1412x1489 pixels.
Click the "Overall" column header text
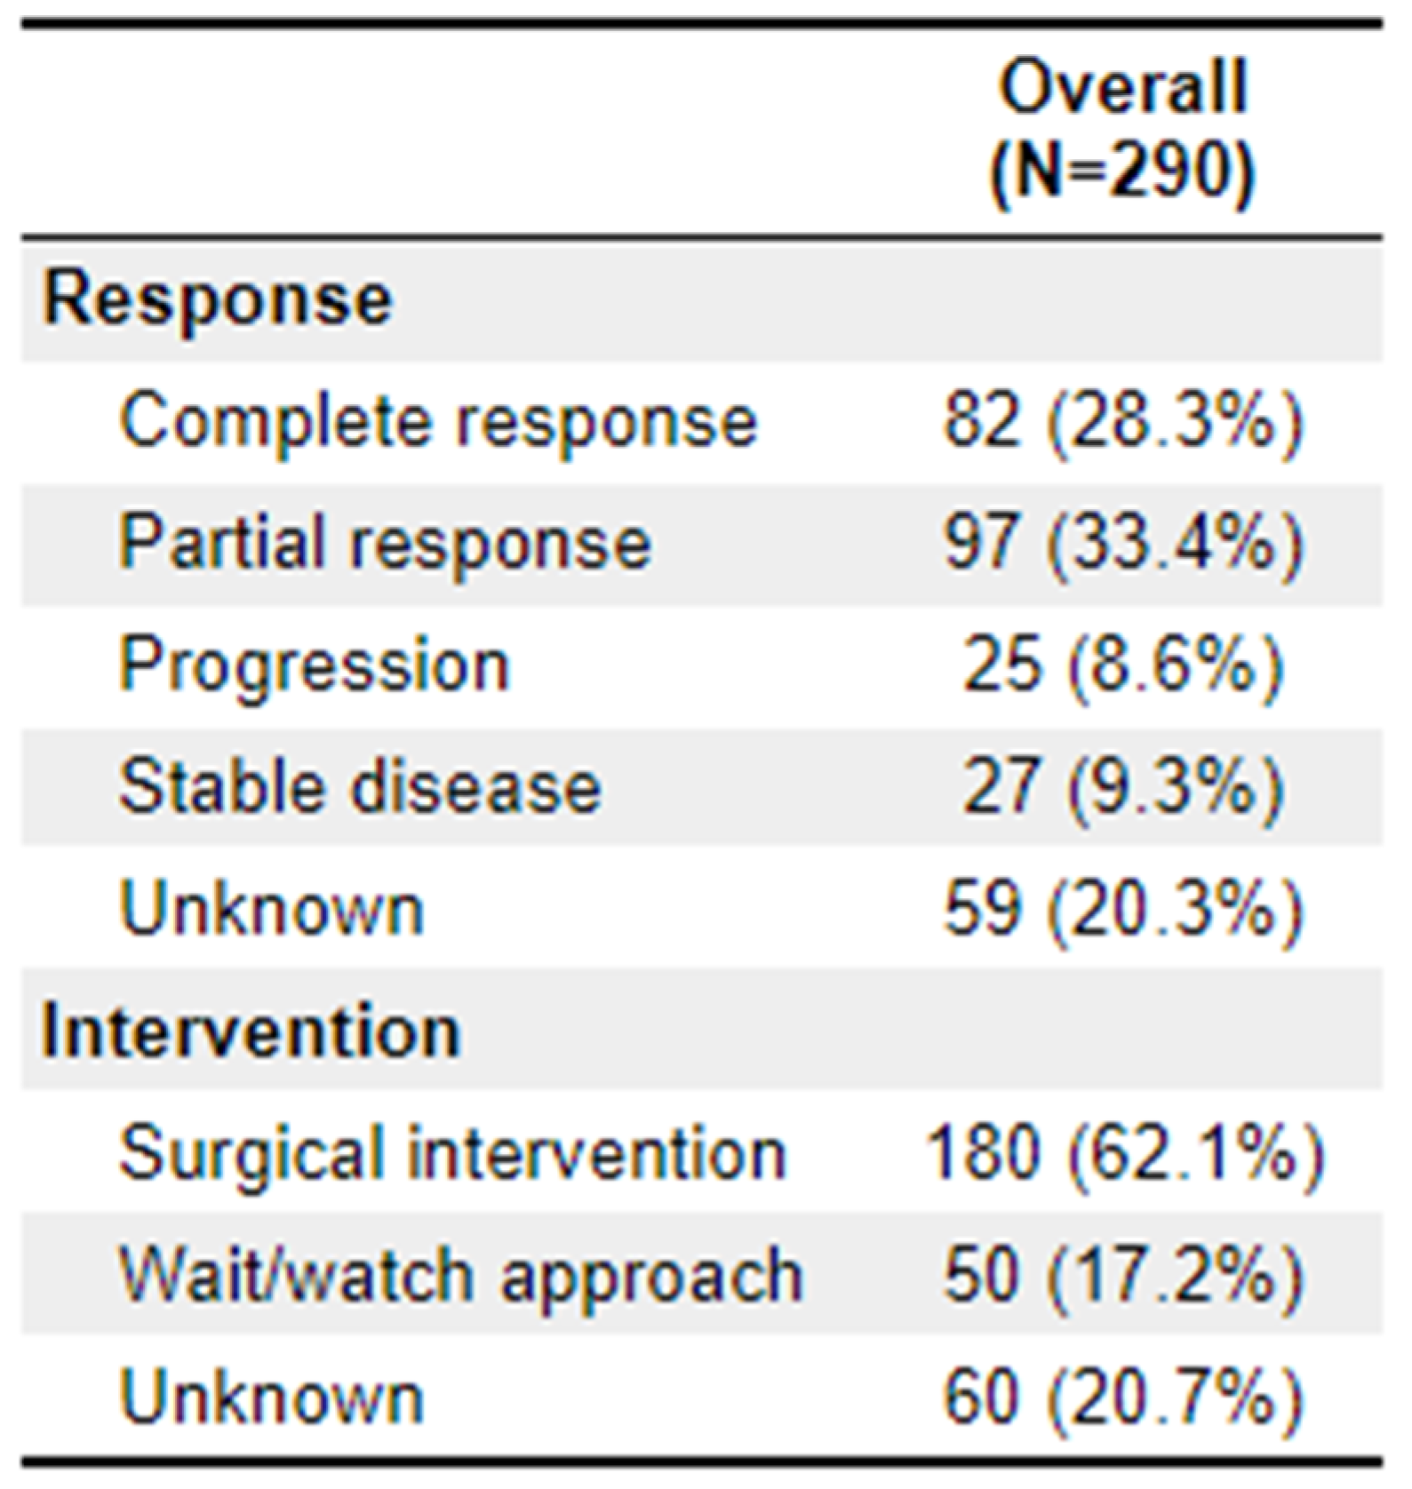click(x=1123, y=87)
